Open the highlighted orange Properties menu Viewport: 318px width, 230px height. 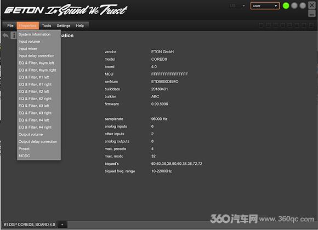pos(28,26)
